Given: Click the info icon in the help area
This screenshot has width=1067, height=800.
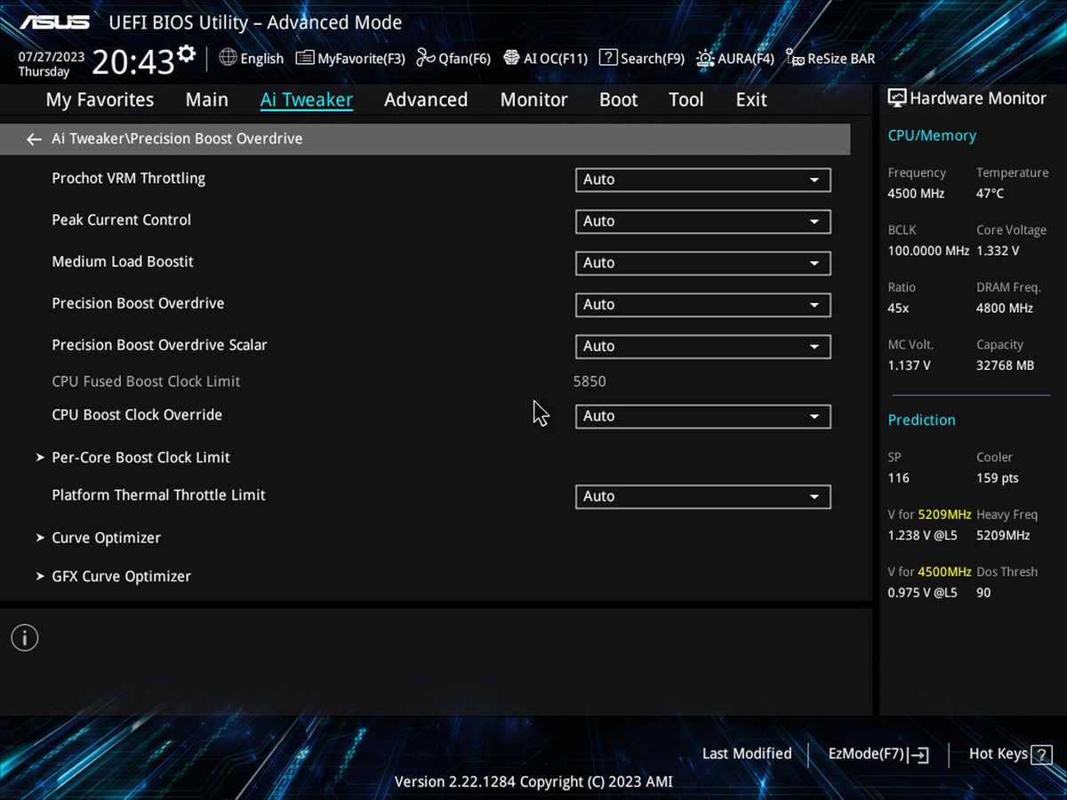Looking at the screenshot, I should 24,637.
